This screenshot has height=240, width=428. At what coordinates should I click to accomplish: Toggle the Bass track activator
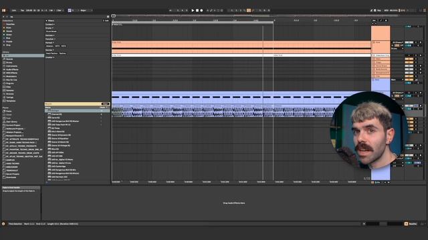pos(409,80)
